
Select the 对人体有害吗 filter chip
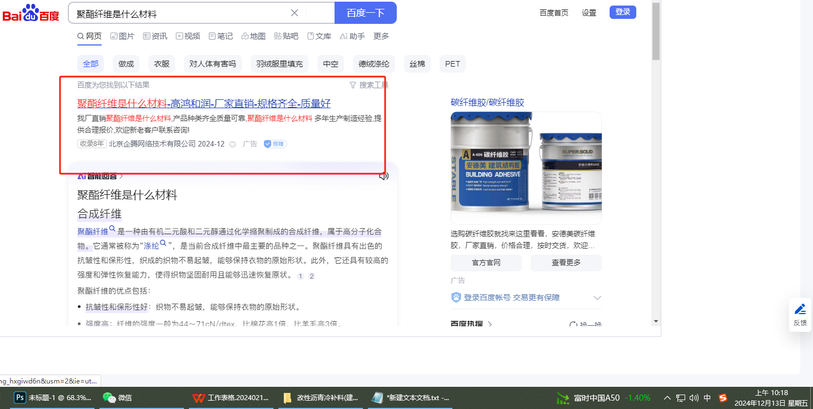coord(213,64)
